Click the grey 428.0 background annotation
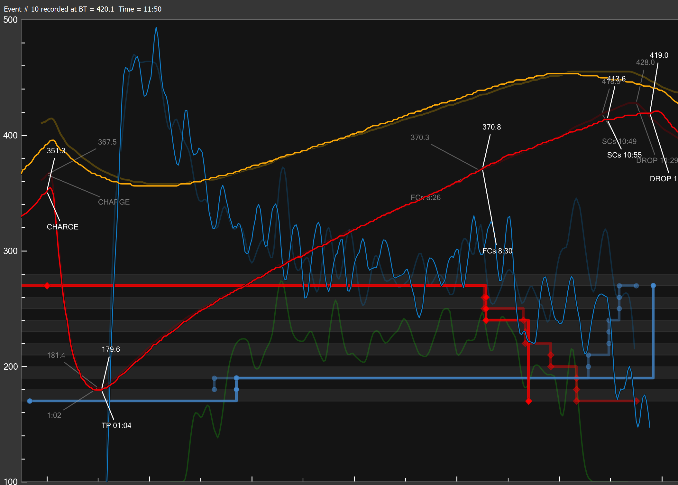This screenshot has width=678, height=485. coord(645,62)
